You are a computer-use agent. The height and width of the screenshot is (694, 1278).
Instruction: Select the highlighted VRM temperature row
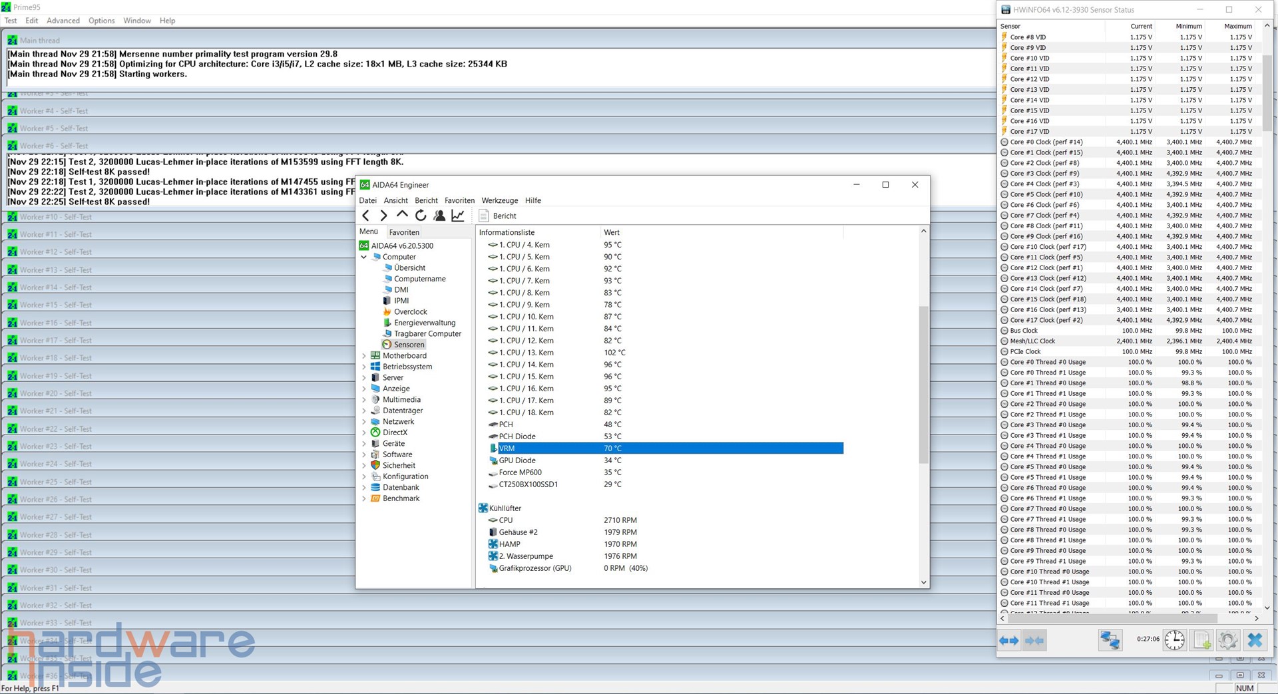point(666,448)
